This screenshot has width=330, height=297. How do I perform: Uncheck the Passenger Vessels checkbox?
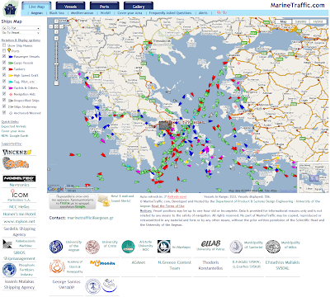[4, 56]
